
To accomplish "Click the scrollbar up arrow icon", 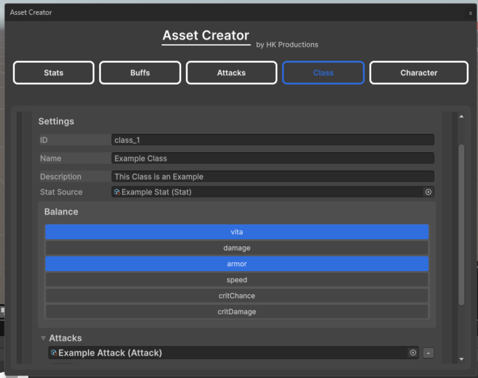I will pyautogui.click(x=461, y=115).
